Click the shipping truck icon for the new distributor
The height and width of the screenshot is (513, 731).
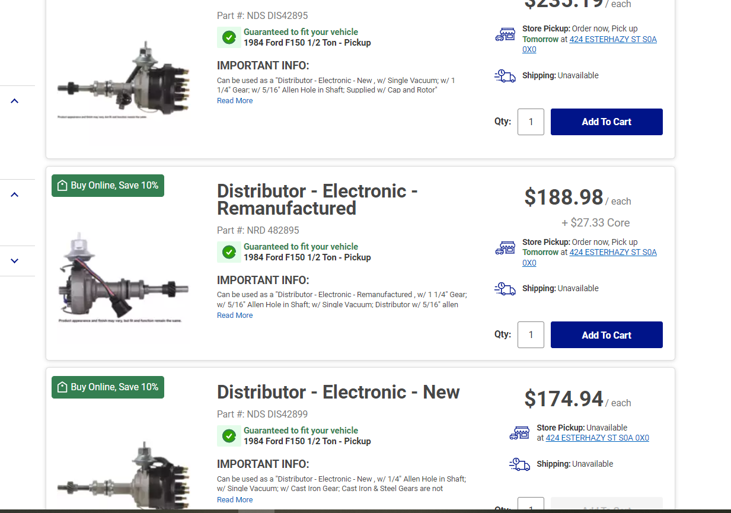(520, 464)
